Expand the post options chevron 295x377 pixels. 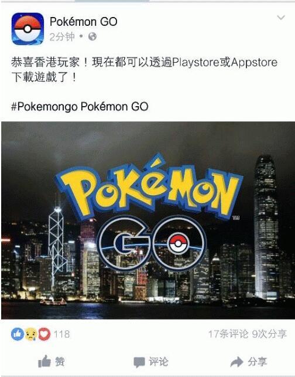281,18
